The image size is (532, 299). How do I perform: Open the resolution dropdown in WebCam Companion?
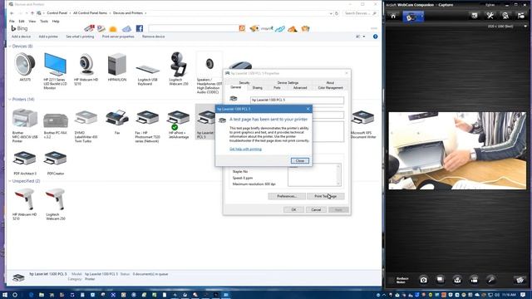525,26
